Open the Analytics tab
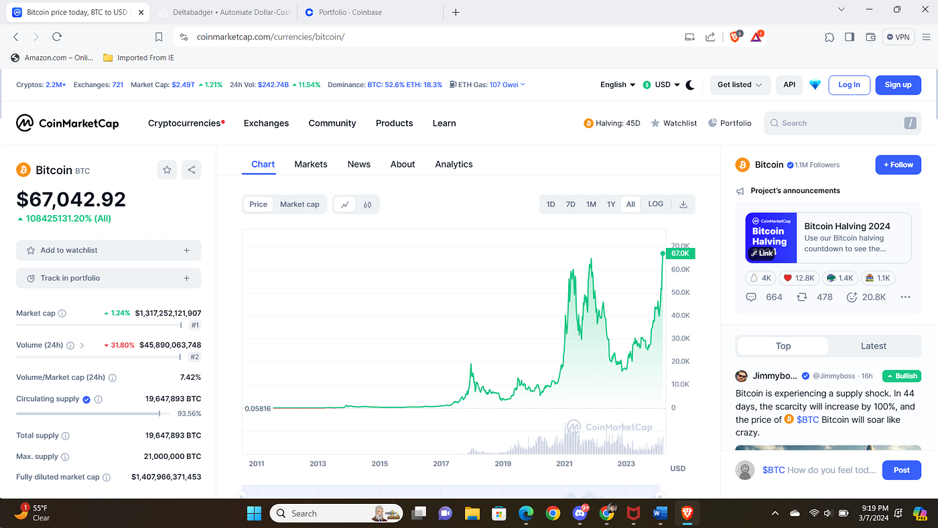 454,164
